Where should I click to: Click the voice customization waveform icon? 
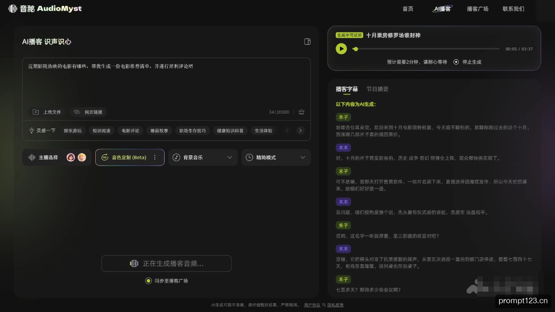105,157
